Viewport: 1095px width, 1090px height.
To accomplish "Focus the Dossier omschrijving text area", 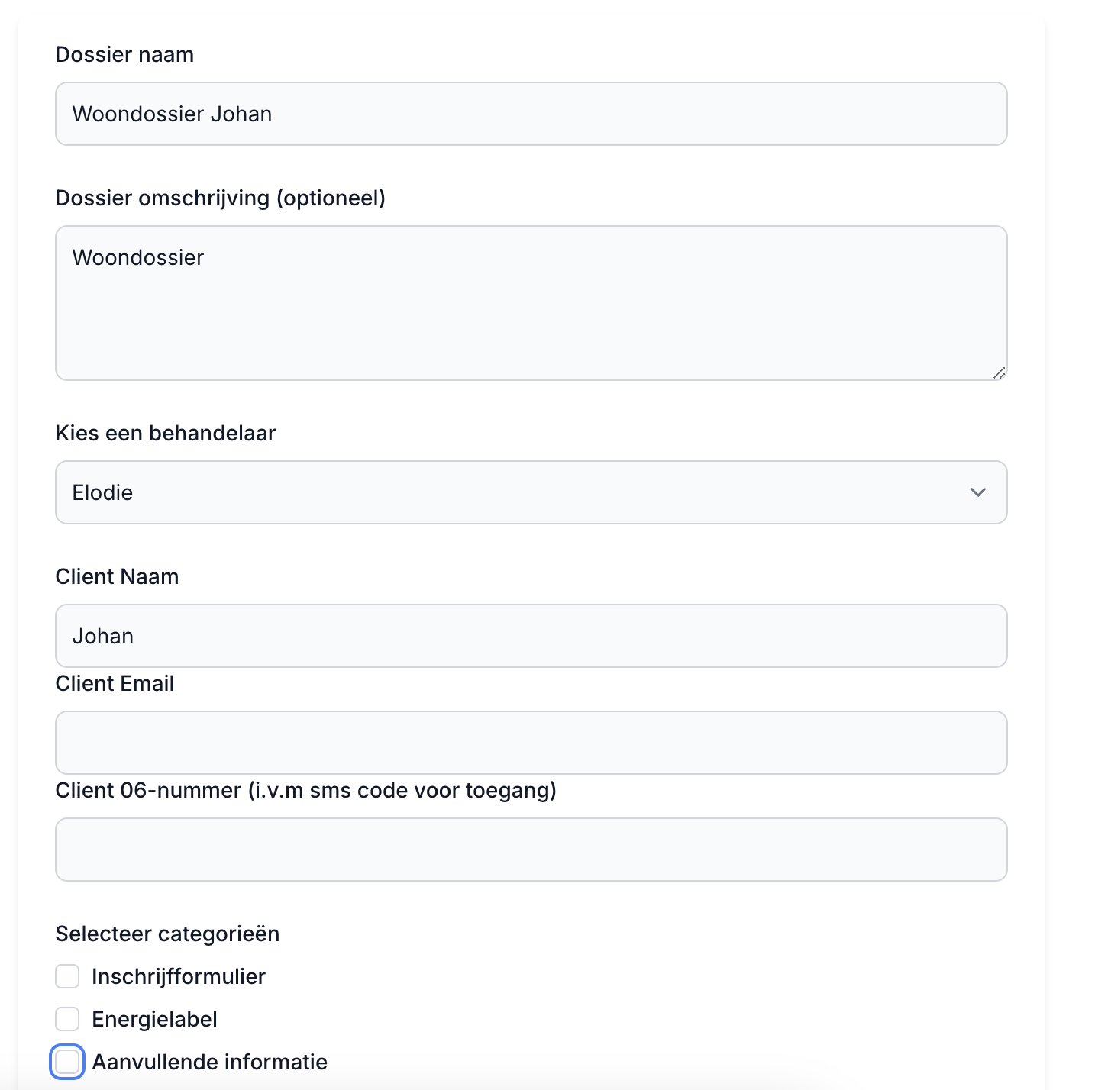I will pos(531,303).
